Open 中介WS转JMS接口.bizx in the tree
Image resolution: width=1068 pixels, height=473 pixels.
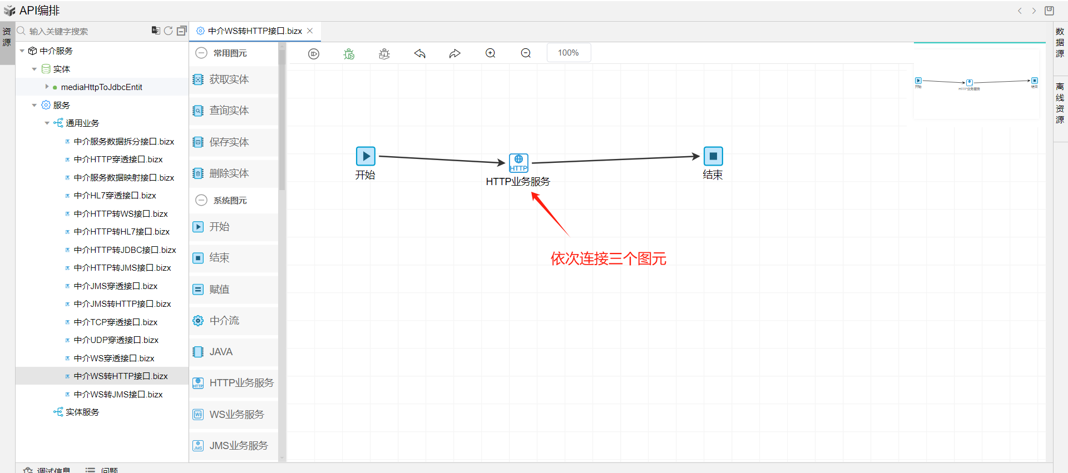click(118, 395)
